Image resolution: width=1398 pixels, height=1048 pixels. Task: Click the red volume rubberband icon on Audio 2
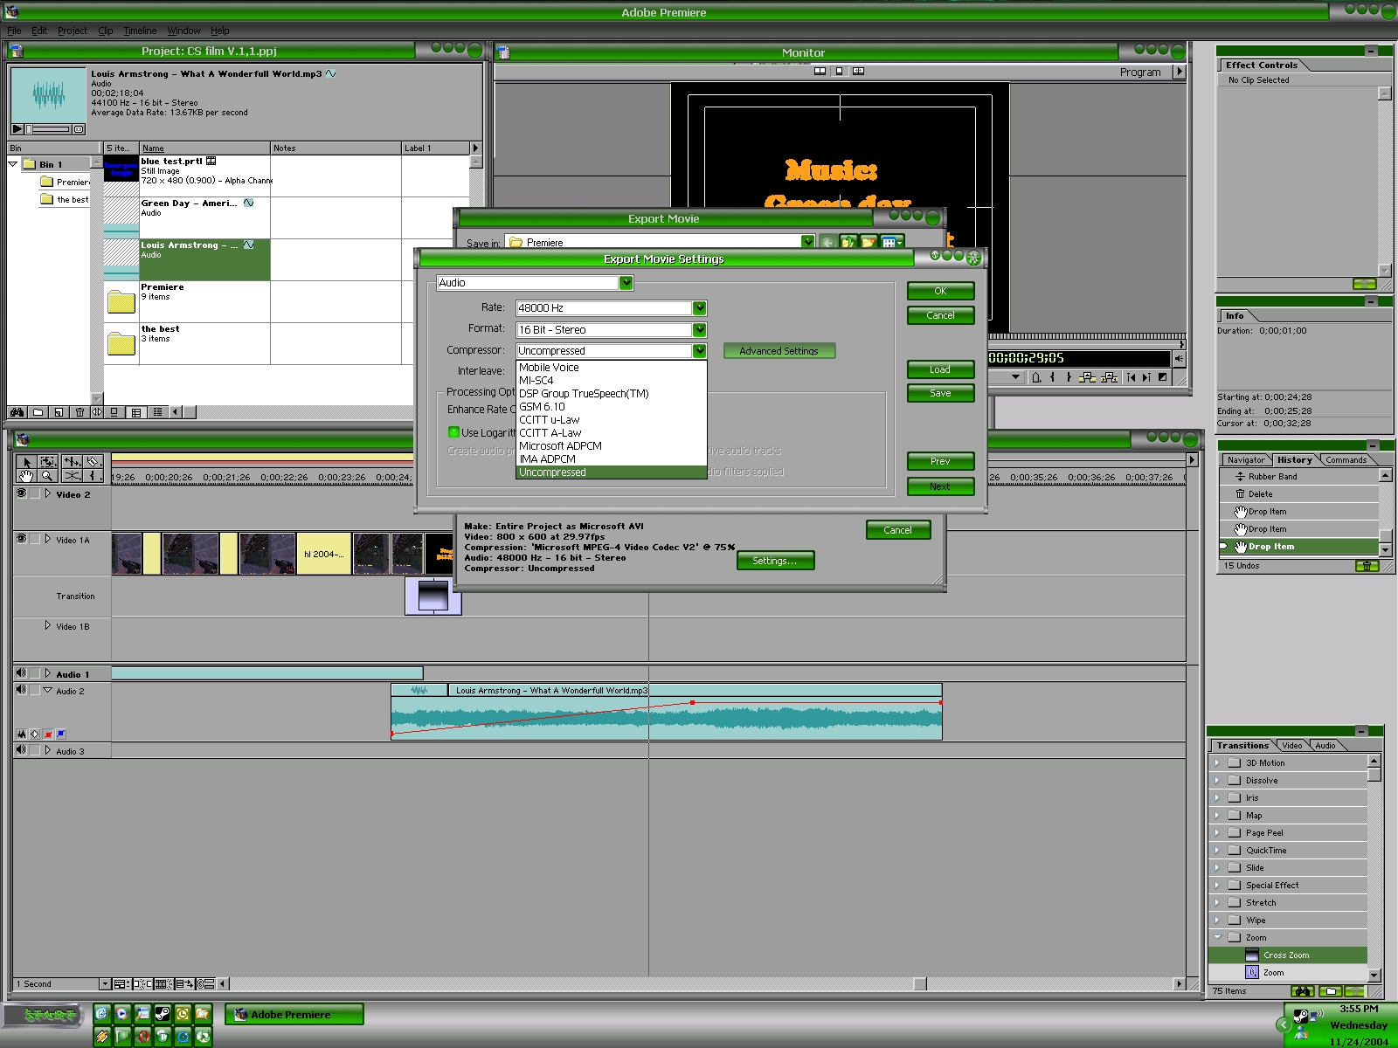[48, 734]
